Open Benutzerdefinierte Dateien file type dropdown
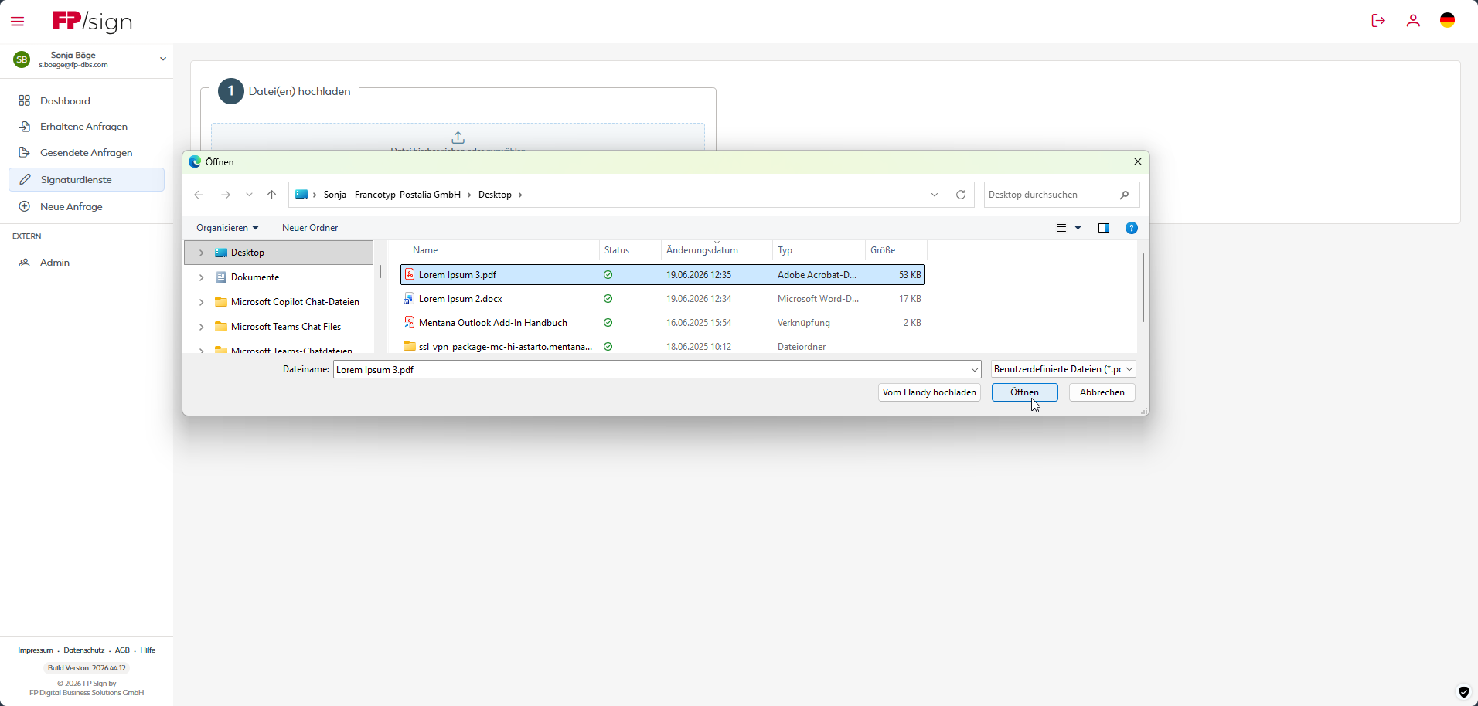Screen dimensions: 1478x706 (x=1063, y=369)
